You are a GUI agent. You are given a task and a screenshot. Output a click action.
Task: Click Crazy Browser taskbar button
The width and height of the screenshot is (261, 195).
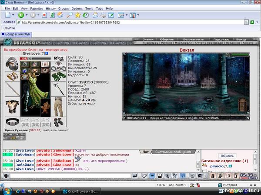(x=80, y=192)
